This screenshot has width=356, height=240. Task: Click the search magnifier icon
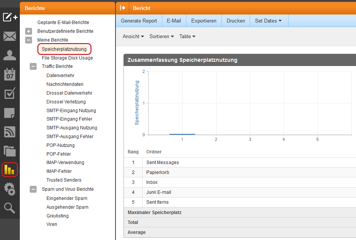coord(10,208)
